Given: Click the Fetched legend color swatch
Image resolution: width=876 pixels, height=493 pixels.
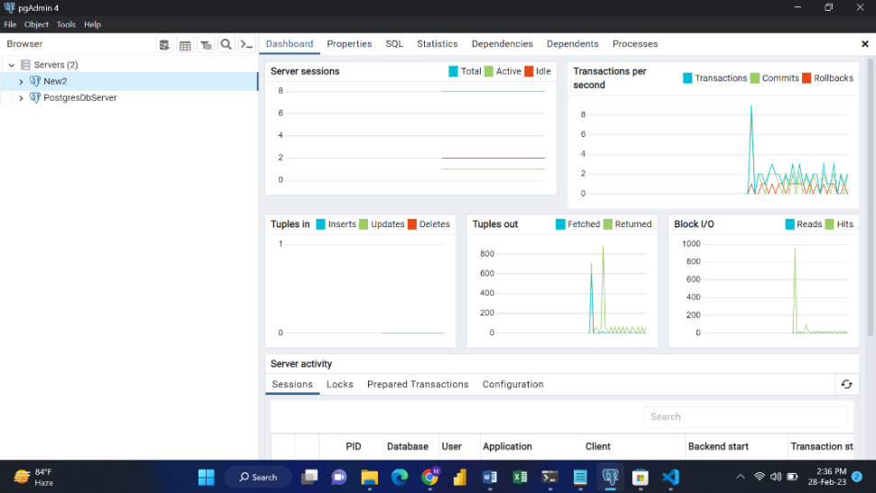Looking at the screenshot, I should pos(560,224).
